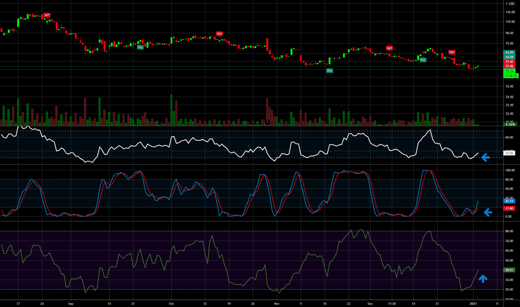Click the 50.00 scale label in bottom pane
520x307 pixels.
pos(509,261)
